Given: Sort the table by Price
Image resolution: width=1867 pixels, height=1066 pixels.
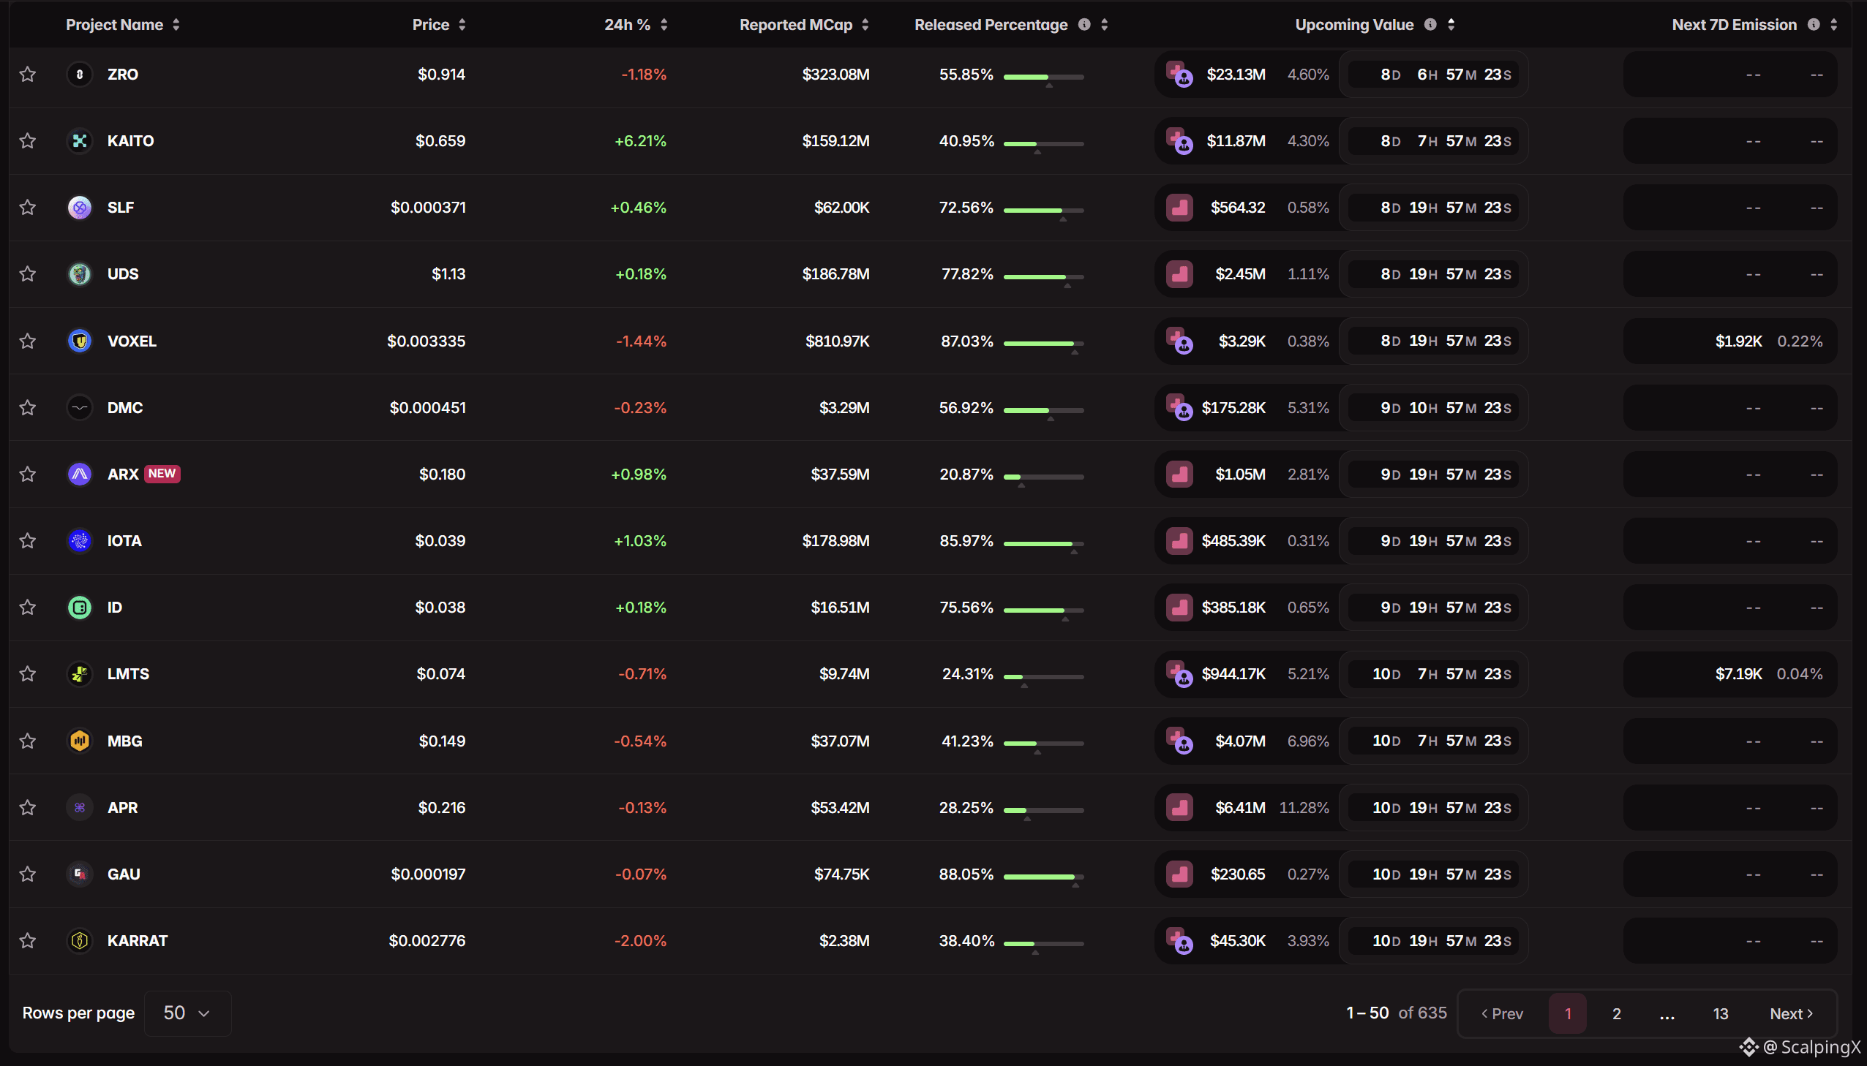Looking at the screenshot, I should (439, 24).
